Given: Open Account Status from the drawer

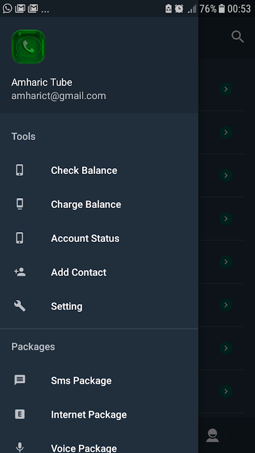Looking at the screenshot, I should [x=99, y=238].
